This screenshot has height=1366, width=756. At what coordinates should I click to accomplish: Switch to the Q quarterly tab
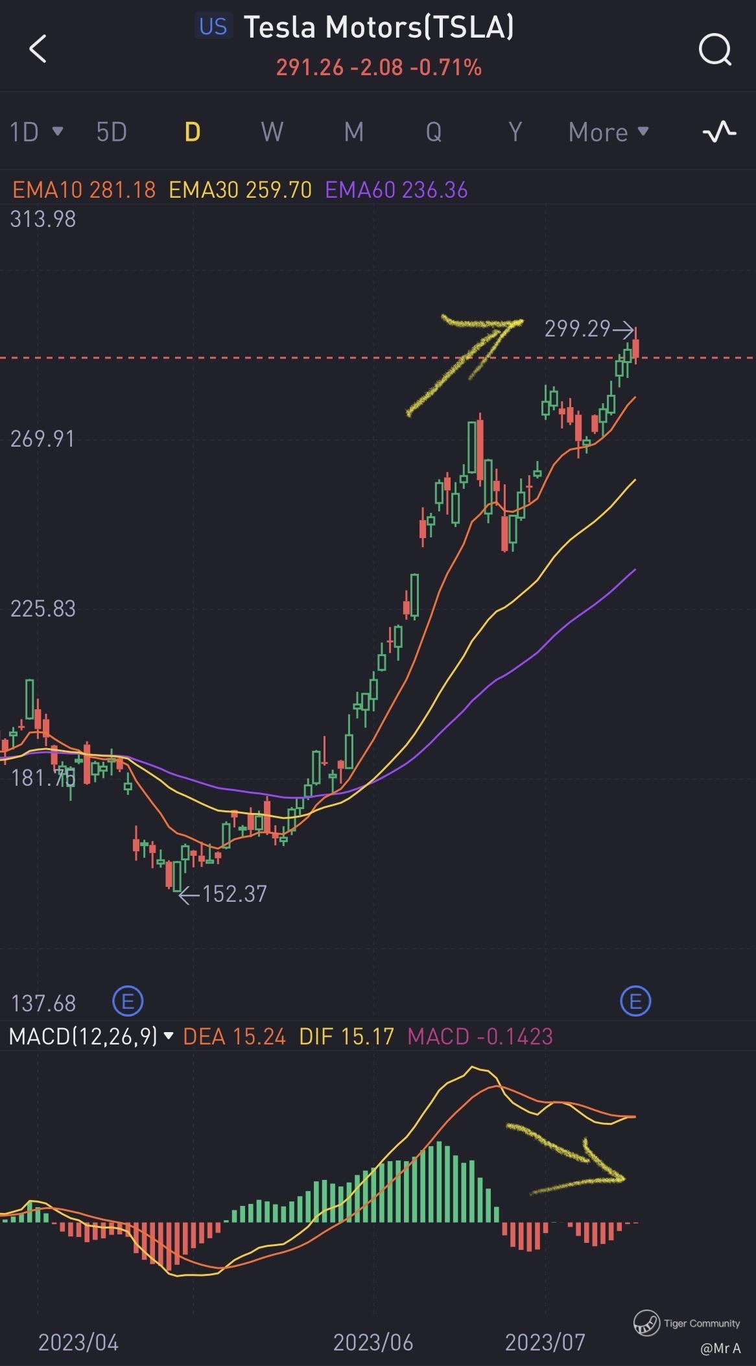coord(434,132)
